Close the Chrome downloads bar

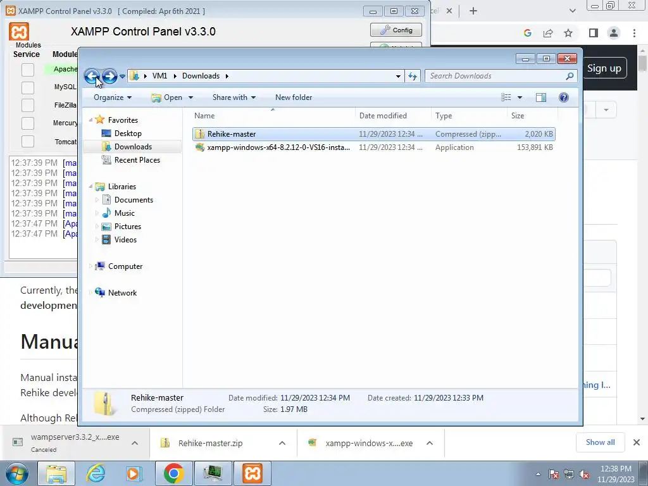[637, 442]
